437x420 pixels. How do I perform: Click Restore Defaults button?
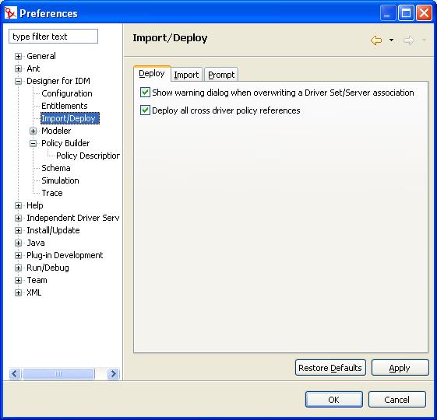click(330, 368)
